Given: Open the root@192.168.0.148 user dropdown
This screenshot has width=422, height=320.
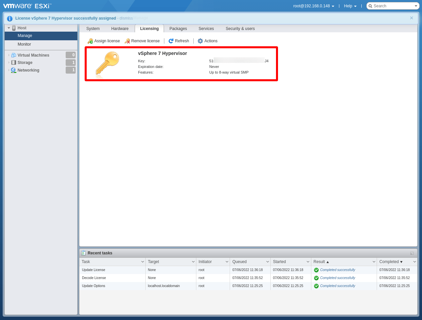Looking at the screenshot, I should [313, 6].
